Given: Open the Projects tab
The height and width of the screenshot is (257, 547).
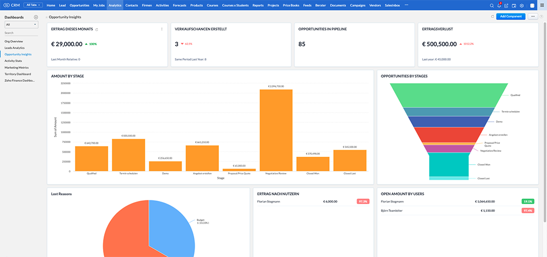Looking at the screenshot, I should (x=273, y=6).
